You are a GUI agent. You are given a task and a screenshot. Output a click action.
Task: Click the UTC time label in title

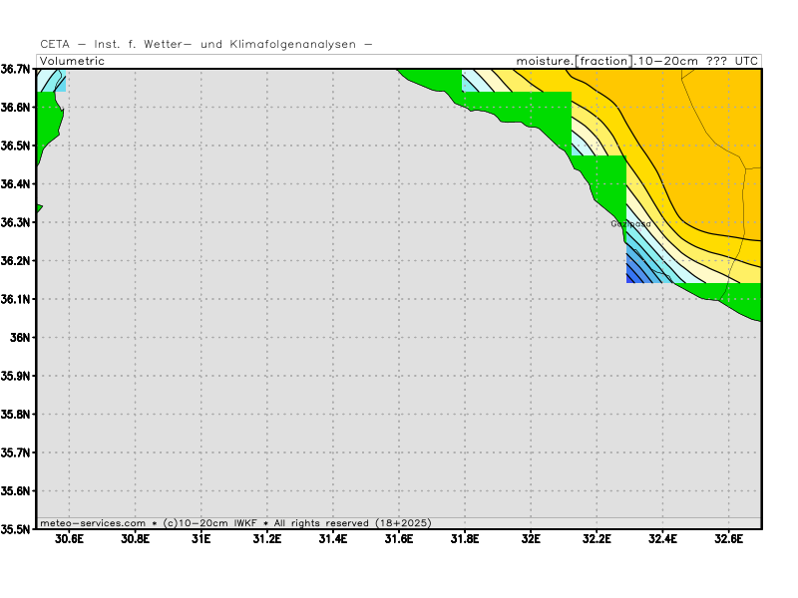[746, 61]
